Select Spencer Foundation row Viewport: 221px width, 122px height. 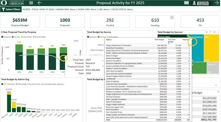pyautogui.click(x=148, y=61)
